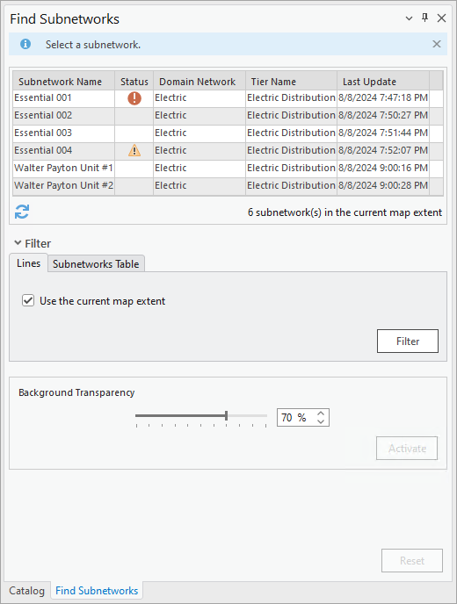Click the blue information icon in message bar
This screenshot has width=457, height=604.
[25, 44]
